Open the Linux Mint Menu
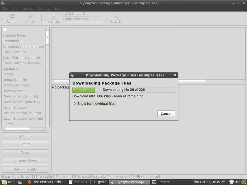Screen dimensions: 247x185 point(9,182)
